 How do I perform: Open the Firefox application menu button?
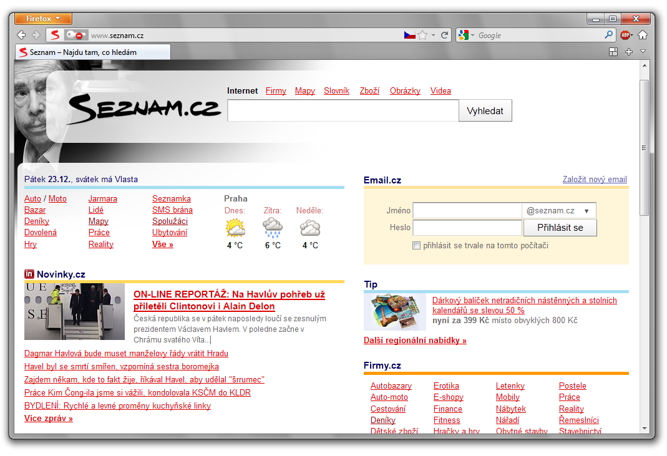pyautogui.click(x=44, y=19)
